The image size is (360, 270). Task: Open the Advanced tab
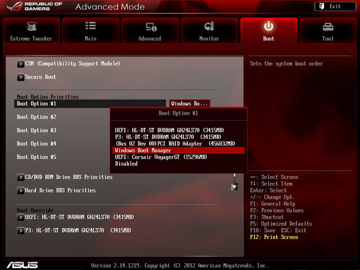tap(150, 30)
